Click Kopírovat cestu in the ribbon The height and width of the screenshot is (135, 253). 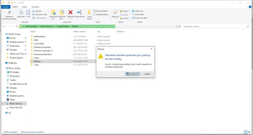pos(40,14)
